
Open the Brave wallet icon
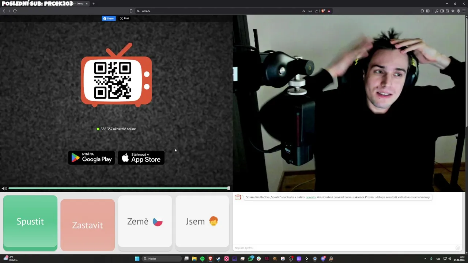[448, 11]
